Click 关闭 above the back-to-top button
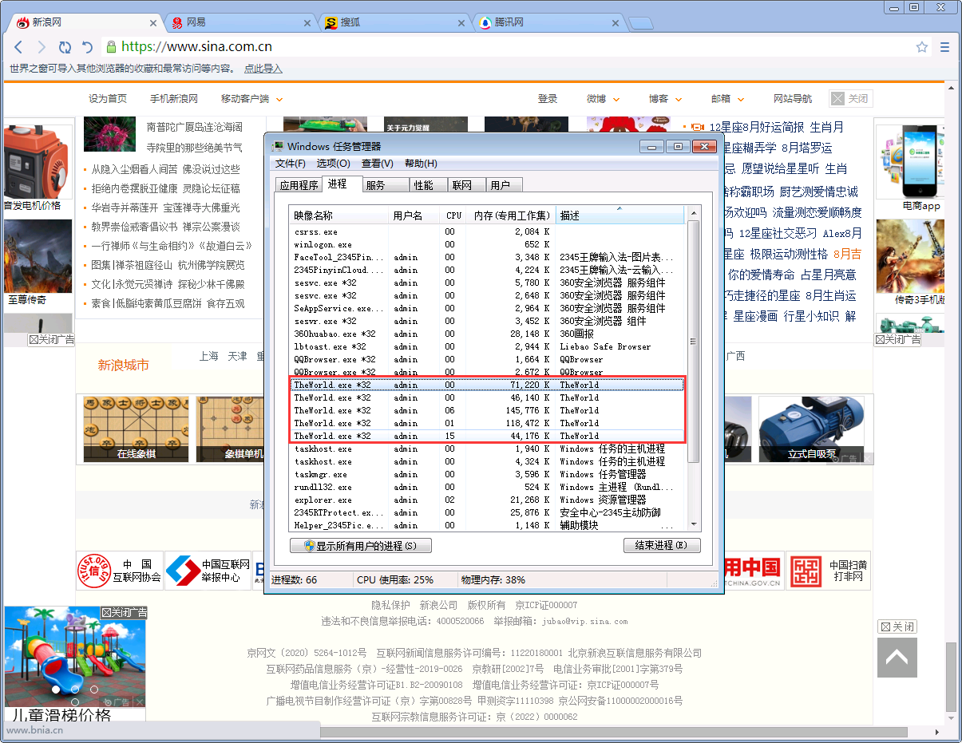 897,626
